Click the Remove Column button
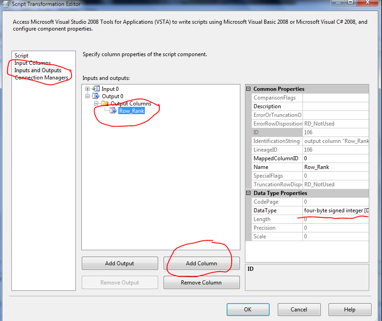 click(202, 282)
